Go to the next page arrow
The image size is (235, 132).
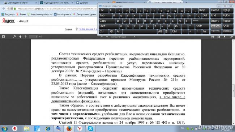tap(25, 37)
